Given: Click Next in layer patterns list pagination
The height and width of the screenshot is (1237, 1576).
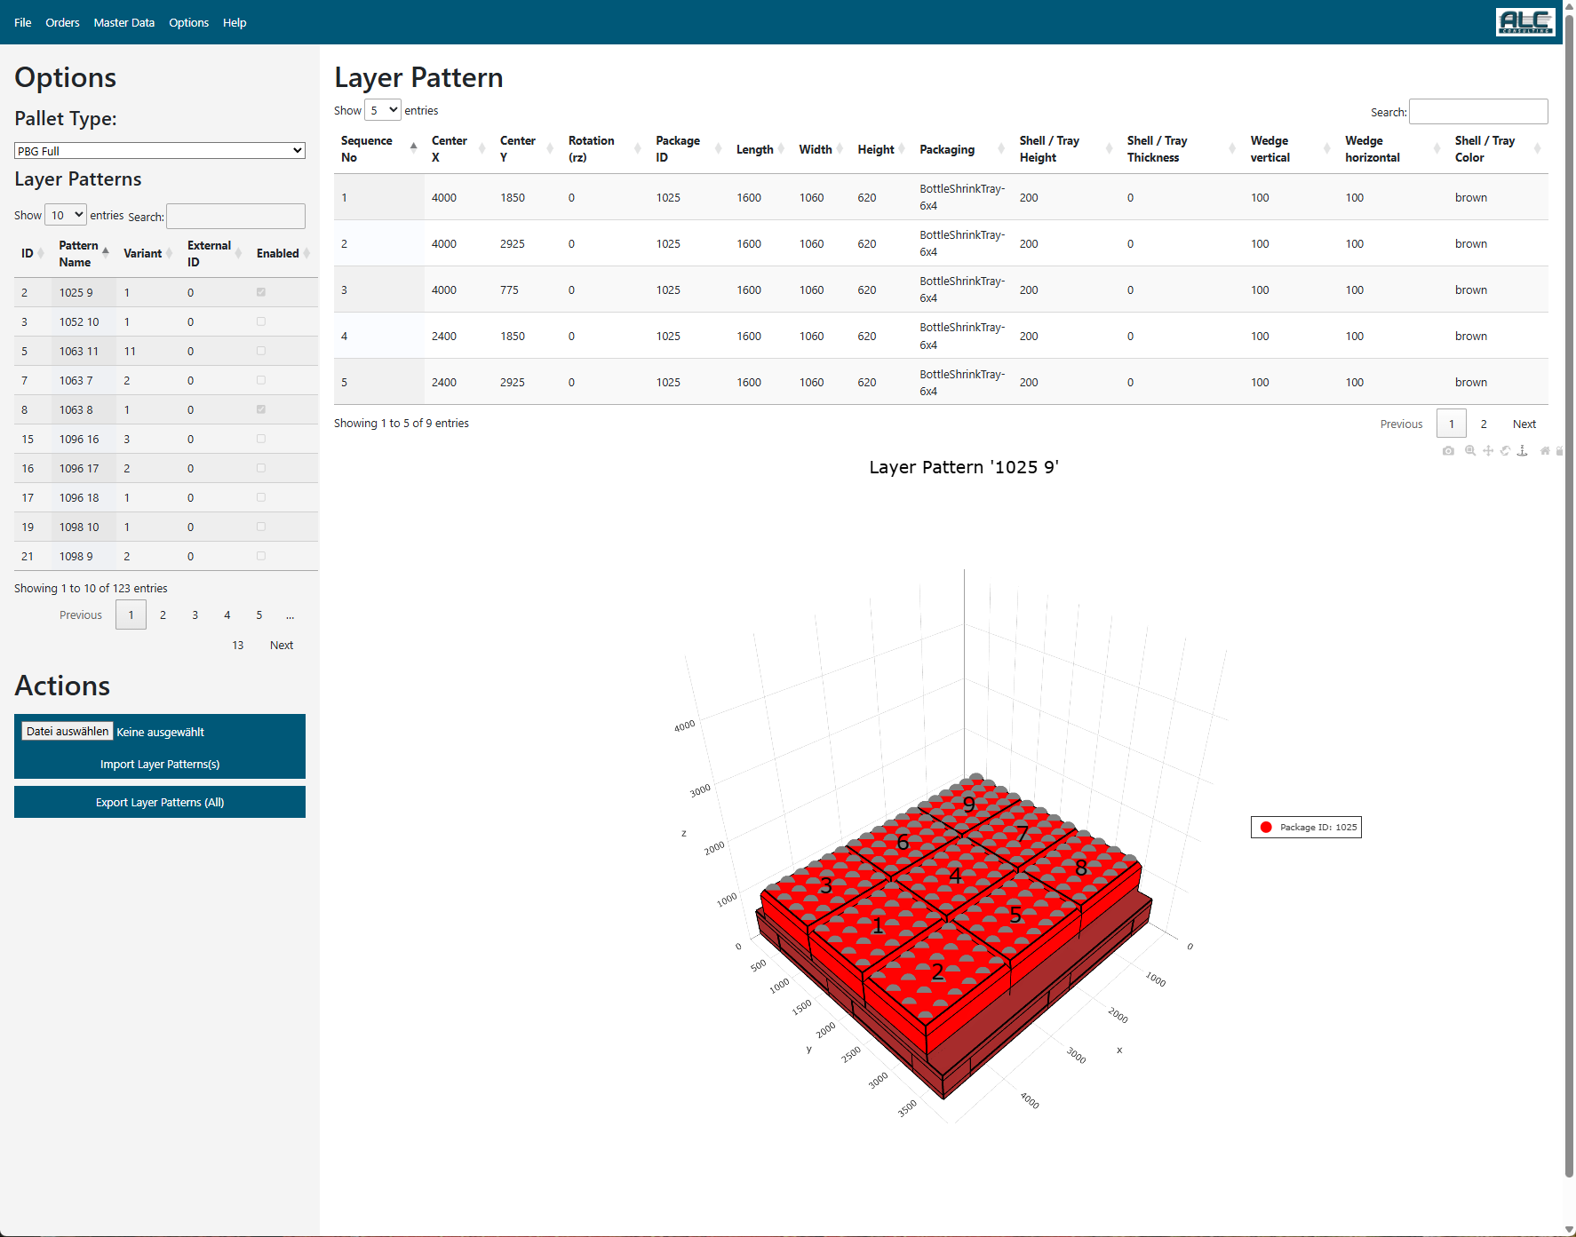Looking at the screenshot, I should coord(282,646).
